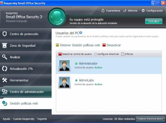166x123 pixels.
Task: Click the Detalles button
Action: click(154, 21)
